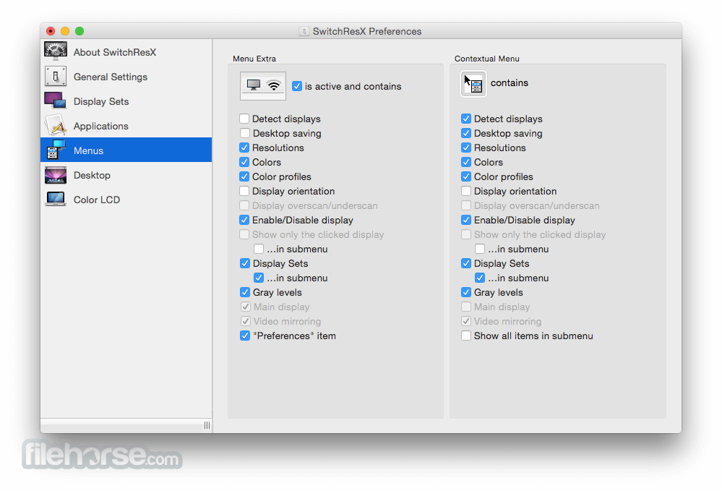Open the Desktop pane
Viewport: 722px width, 491px height.
click(92, 175)
